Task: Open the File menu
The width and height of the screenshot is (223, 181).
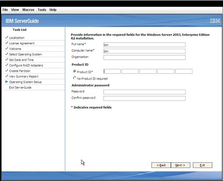Action: coord(5,10)
